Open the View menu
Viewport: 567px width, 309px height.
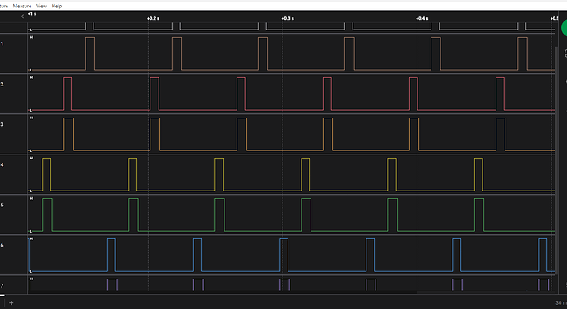[41, 6]
